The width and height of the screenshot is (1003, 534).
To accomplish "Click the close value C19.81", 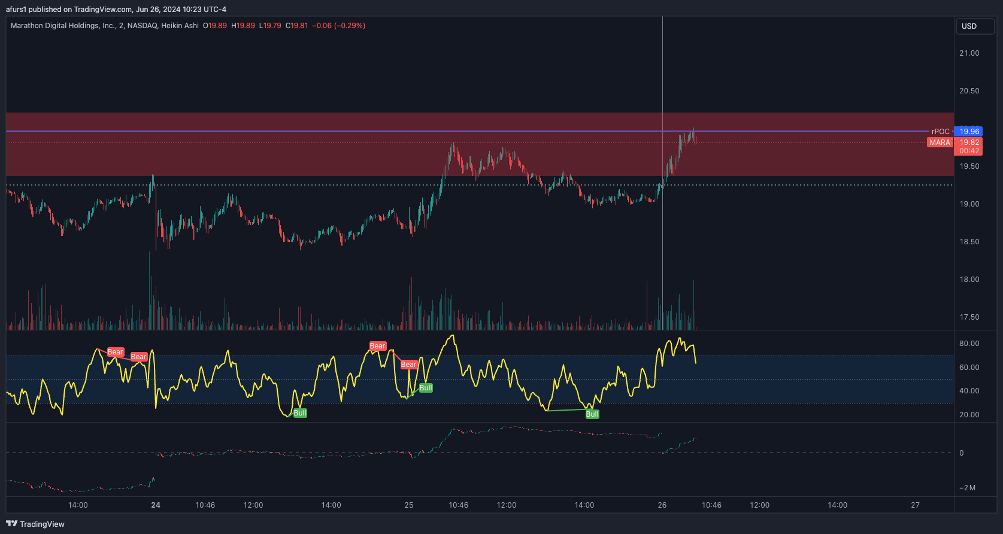I will 297,26.
